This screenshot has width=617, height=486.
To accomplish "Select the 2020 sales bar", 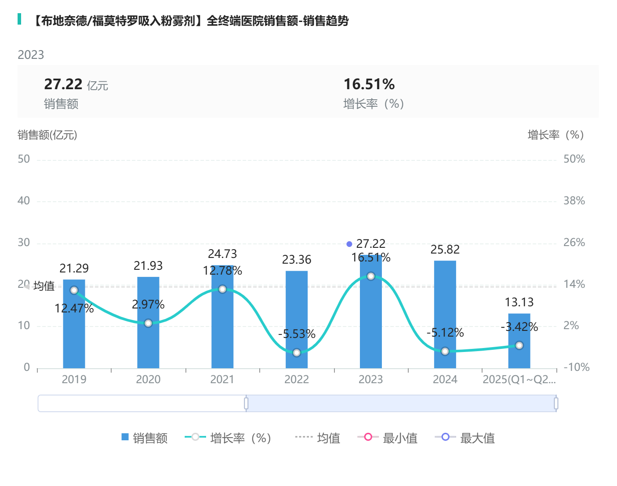I will click(x=148, y=347).
